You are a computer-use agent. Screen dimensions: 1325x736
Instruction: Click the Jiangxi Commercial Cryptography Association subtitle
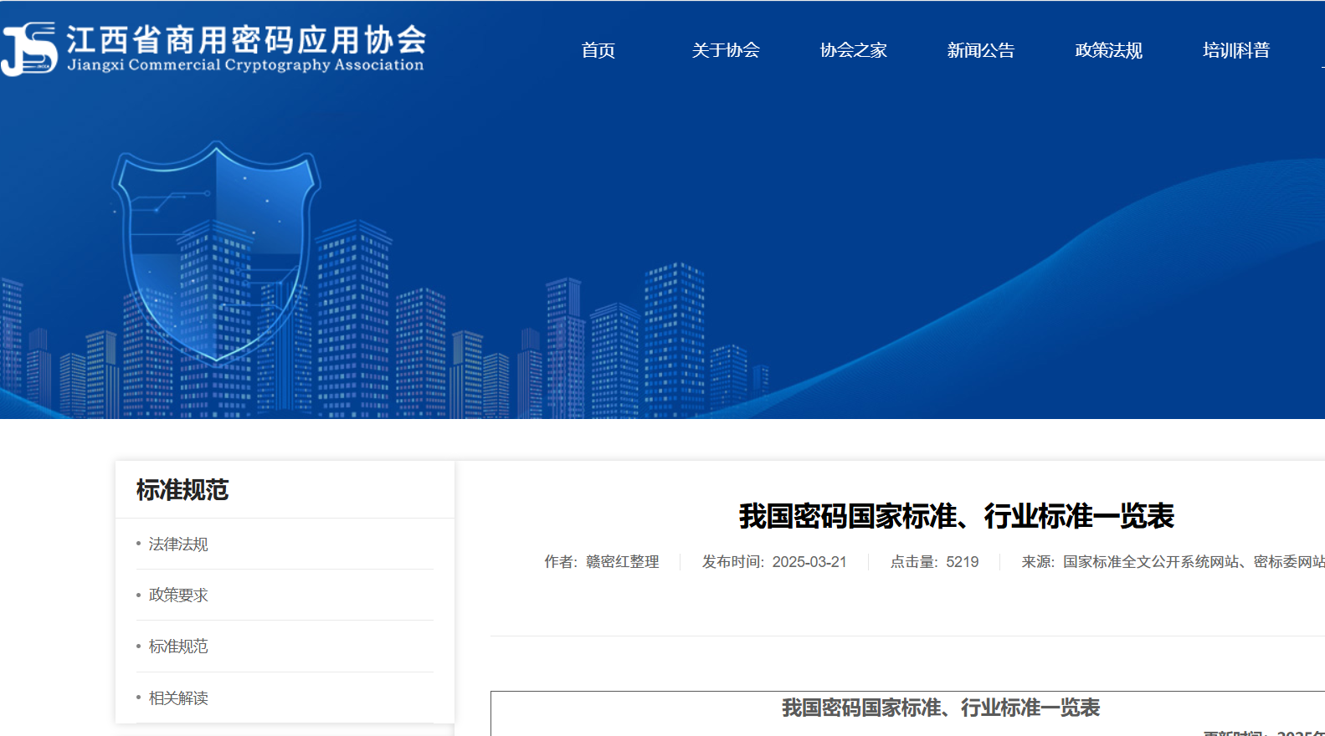coord(246,65)
